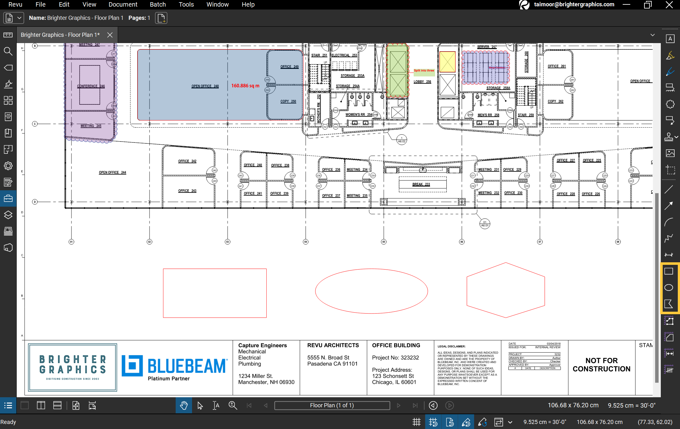Select the Rectangle shape tool
The width and height of the screenshot is (680, 429).
(669, 271)
